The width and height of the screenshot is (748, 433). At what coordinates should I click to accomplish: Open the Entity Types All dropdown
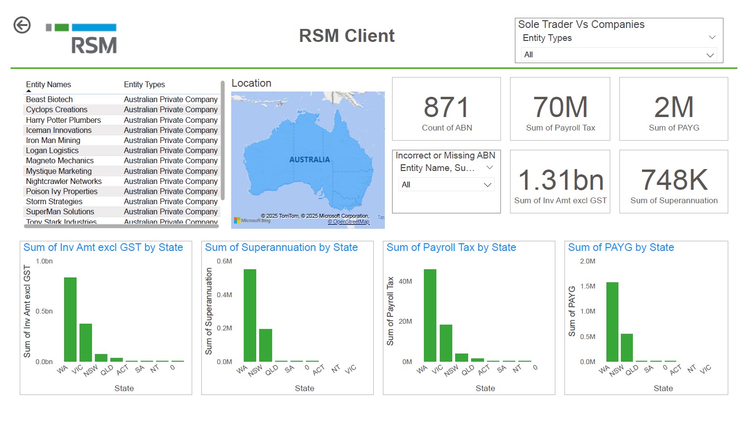coord(618,55)
